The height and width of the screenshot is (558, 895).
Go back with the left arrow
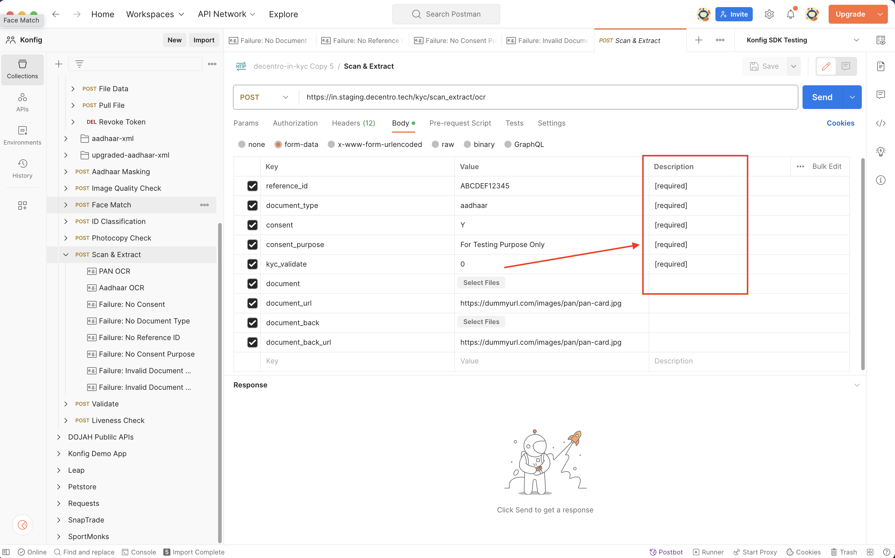(x=56, y=14)
